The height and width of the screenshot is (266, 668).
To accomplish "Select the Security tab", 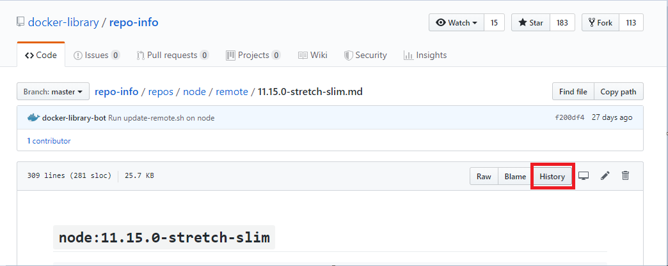I will 365,55.
